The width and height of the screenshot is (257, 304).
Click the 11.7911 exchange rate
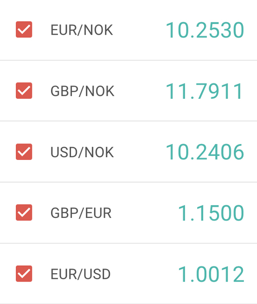204,91
